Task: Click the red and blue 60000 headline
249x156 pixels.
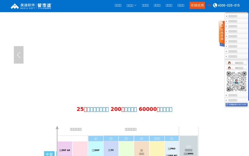Action: pos(124,109)
